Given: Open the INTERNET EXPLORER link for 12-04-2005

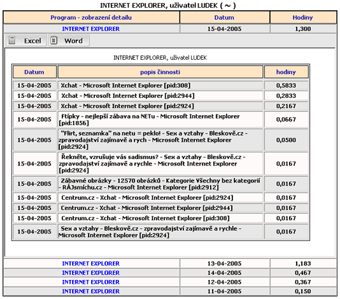Looking at the screenshot, I should click(x=90, y=282).
